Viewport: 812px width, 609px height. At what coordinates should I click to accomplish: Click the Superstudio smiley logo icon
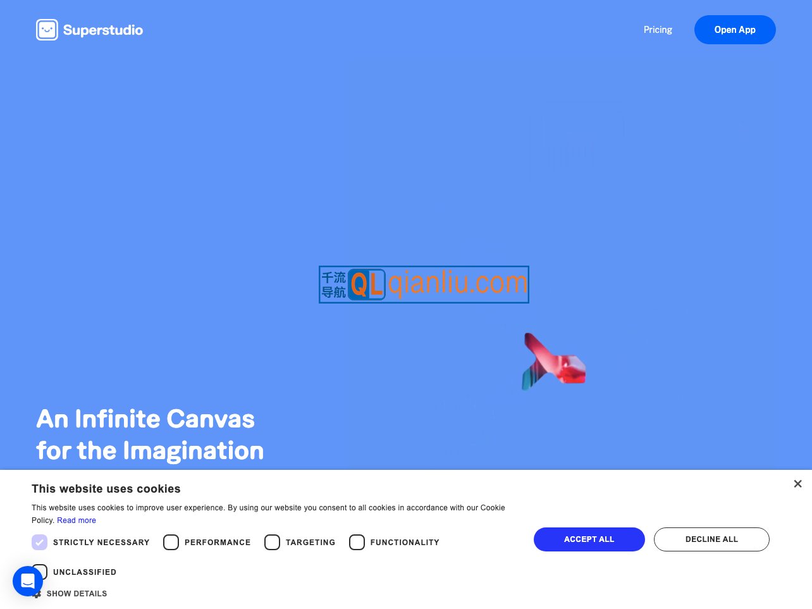(x=47, y=30)
